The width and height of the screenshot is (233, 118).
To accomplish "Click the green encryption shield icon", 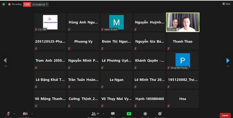I will 3,4.
